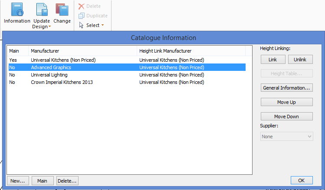The image size is (325, 190).
Task: Click the Yes cell in Main column
Action: [x=13, y=60]
